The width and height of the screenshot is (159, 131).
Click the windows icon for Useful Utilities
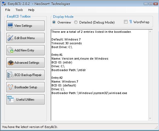(10, 99)
